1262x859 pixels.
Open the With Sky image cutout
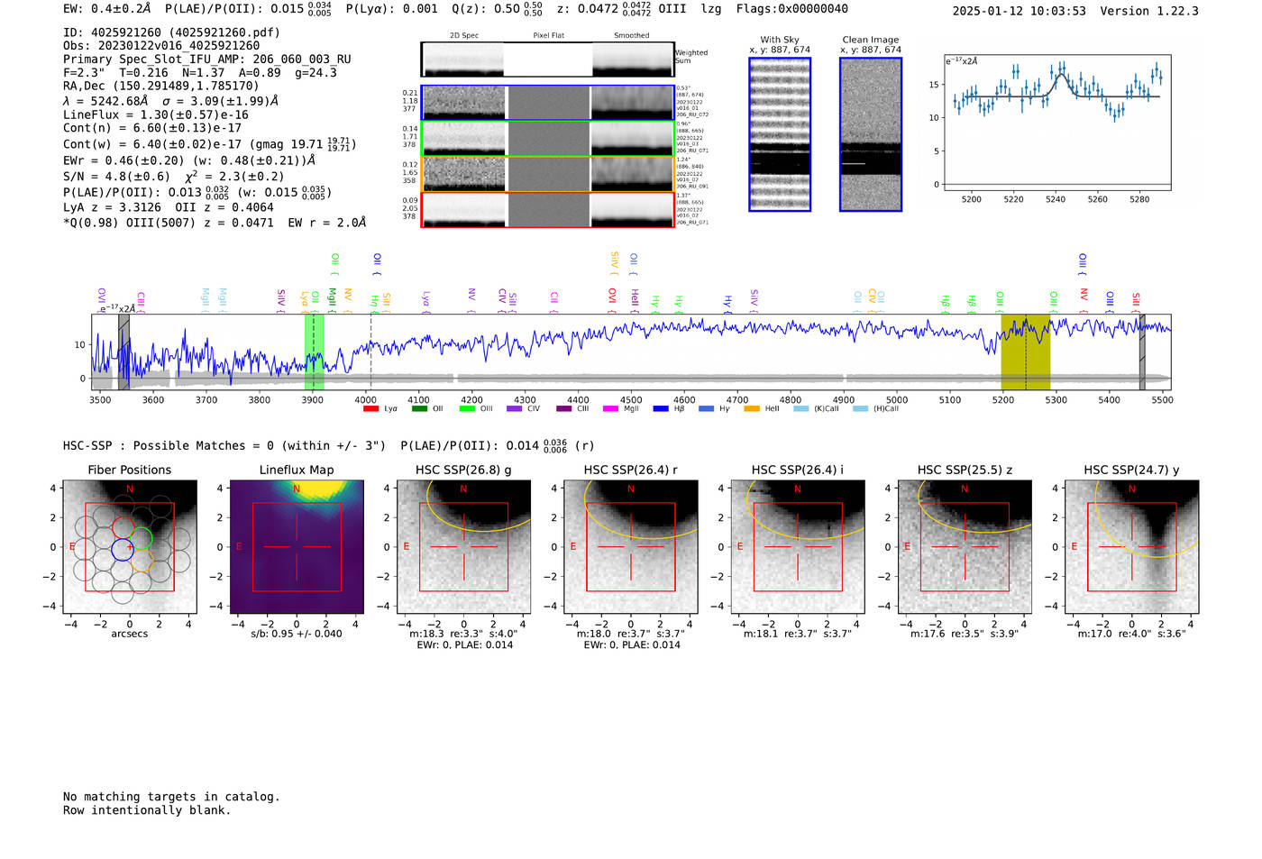point(780,134)
